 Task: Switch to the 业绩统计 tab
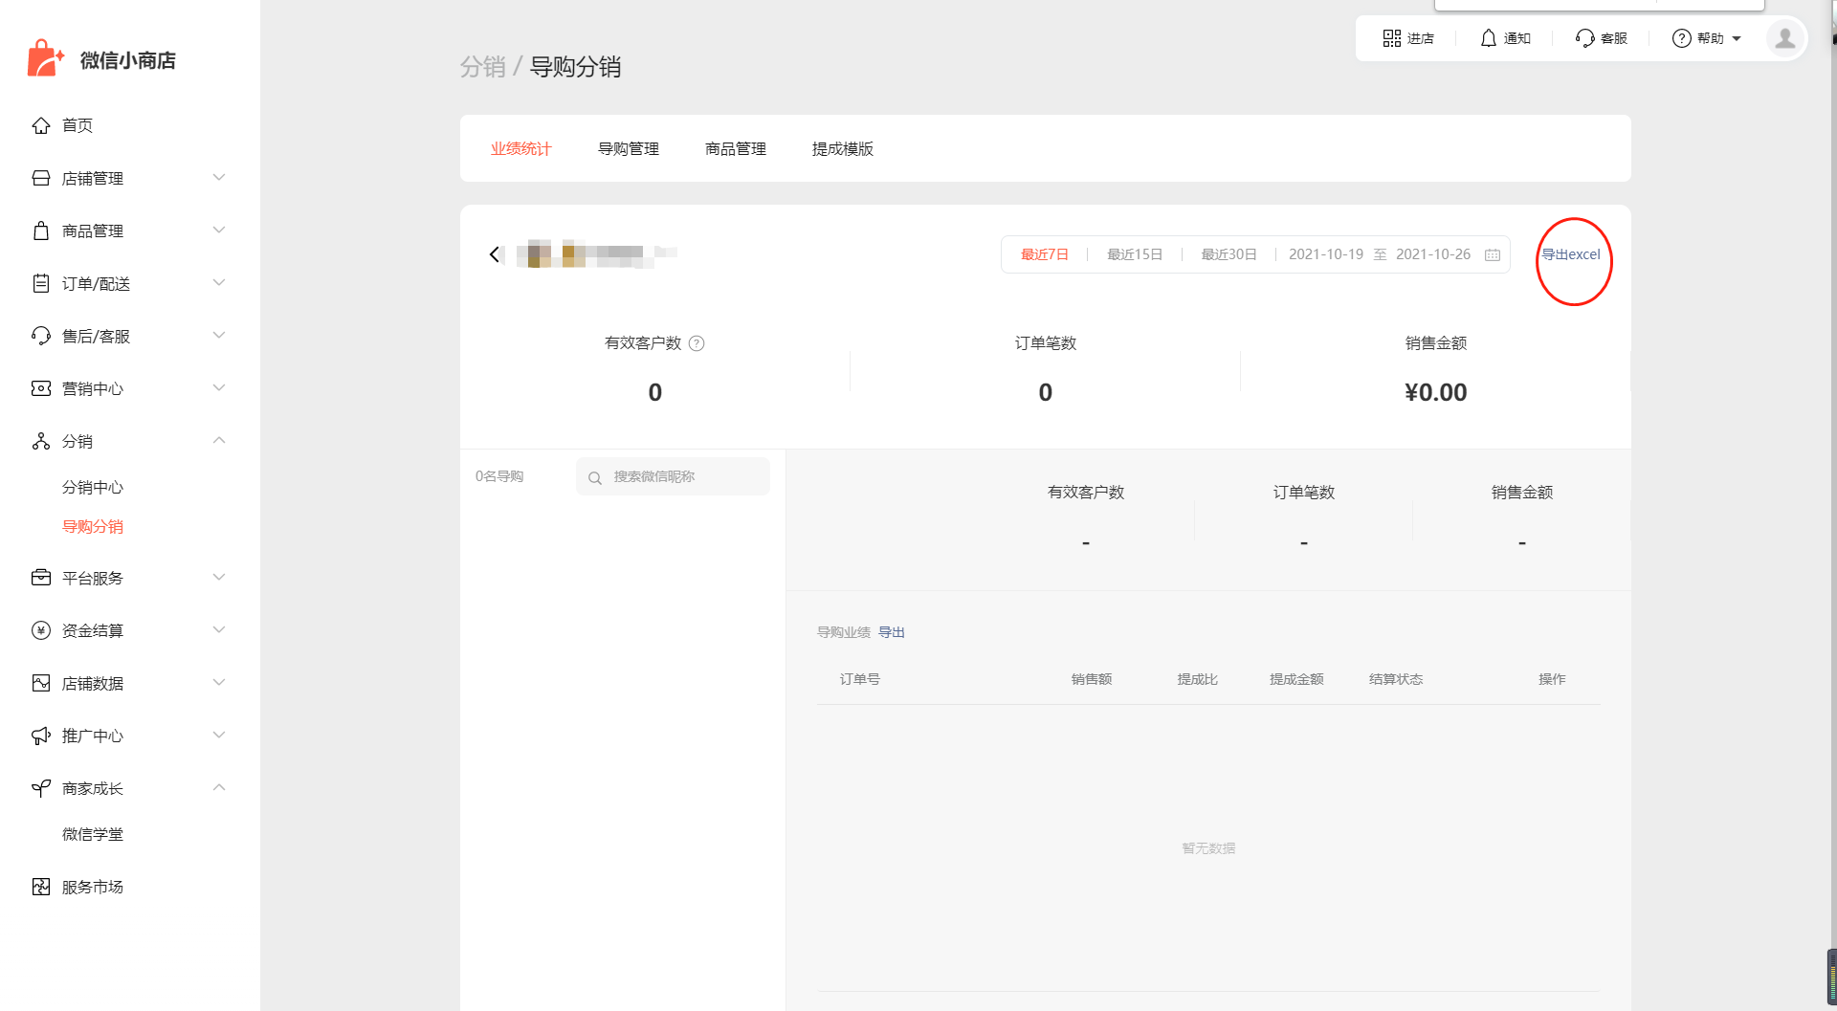click(521, 148)
